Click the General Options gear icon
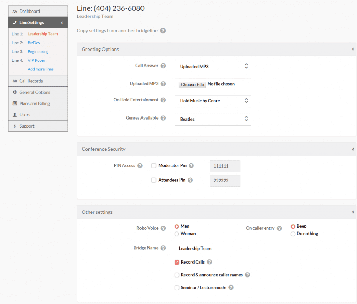Image resolution: width=357 pixels, height=304 pixels. tap(15, 92)
